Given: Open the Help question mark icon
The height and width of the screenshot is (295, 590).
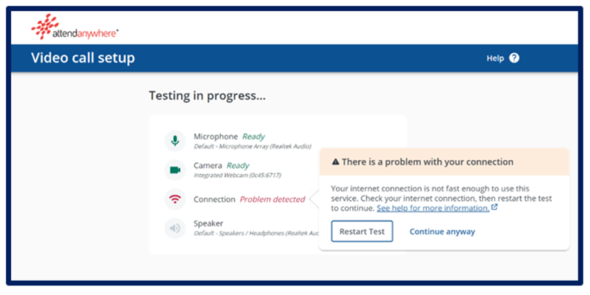Looking at the screenshot, I should click(x=514, y=58).
